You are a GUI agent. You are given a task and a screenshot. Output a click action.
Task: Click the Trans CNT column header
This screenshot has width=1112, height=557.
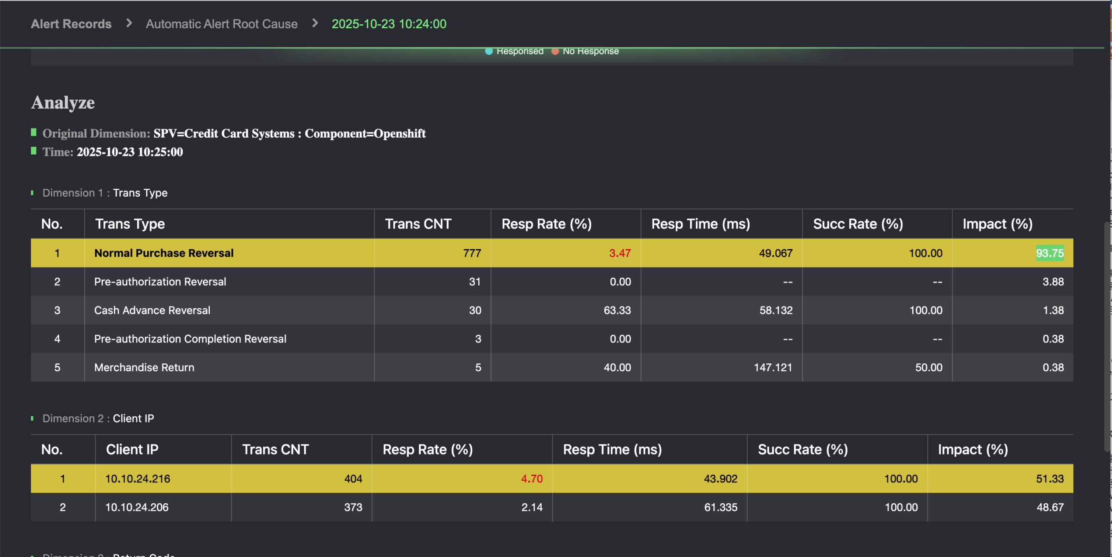(x=418, y=224)
